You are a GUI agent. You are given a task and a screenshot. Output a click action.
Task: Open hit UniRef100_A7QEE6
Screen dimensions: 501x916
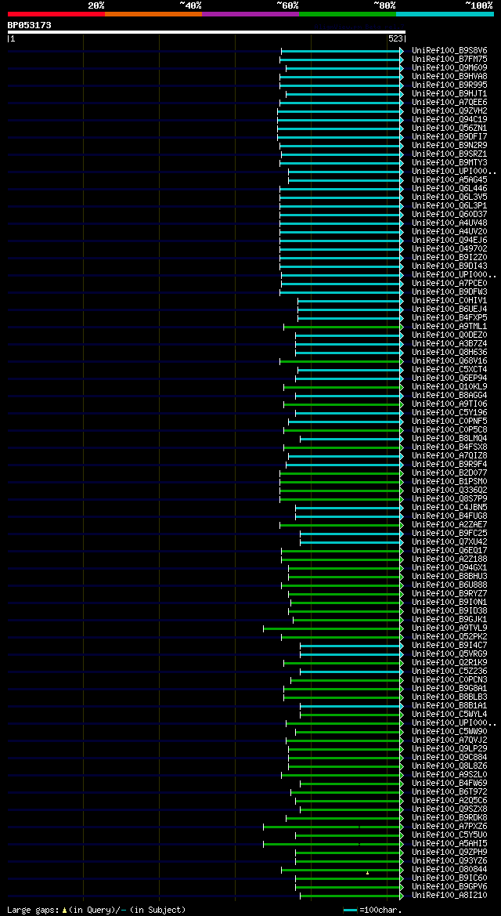click(449, 102)
